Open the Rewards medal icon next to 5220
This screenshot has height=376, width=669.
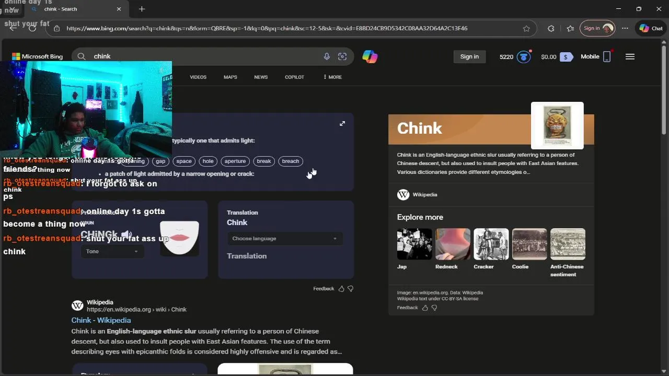pos(524,56)
